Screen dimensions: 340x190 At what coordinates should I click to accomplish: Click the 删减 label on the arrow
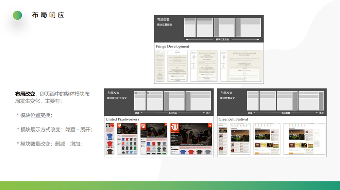coord(250,113)
